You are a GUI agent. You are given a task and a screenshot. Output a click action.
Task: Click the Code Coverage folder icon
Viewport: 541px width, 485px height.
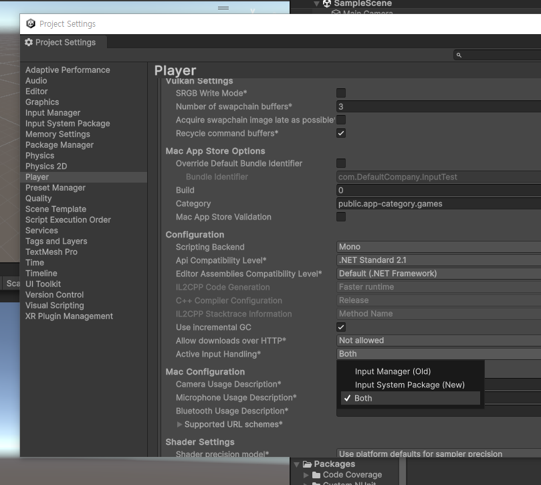(316, 475)
